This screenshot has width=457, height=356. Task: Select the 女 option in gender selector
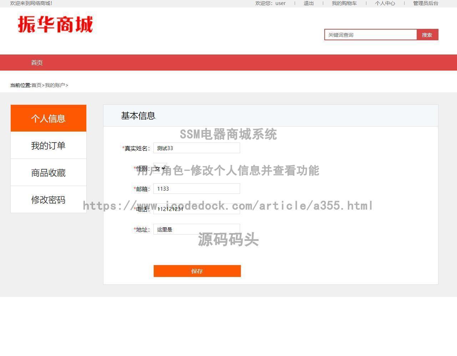158,168
